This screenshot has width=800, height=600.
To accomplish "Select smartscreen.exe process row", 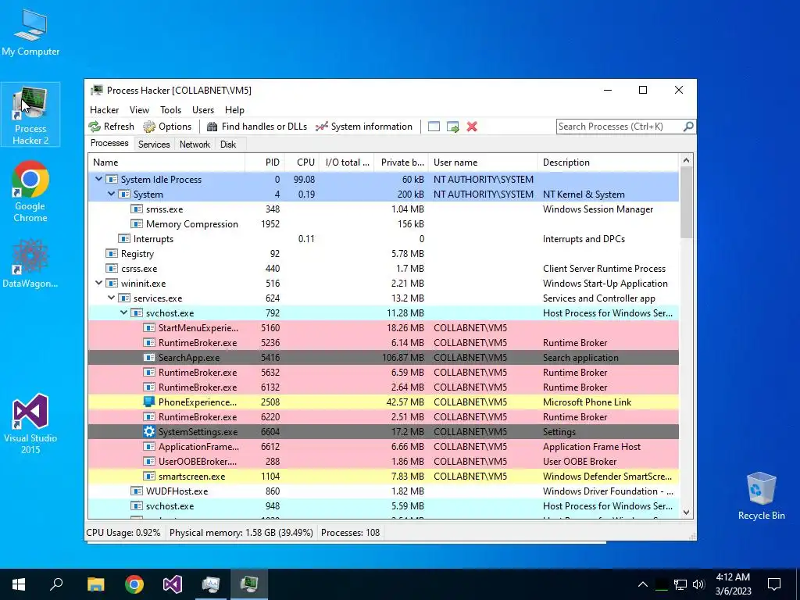I will click(x=384, y=476).
